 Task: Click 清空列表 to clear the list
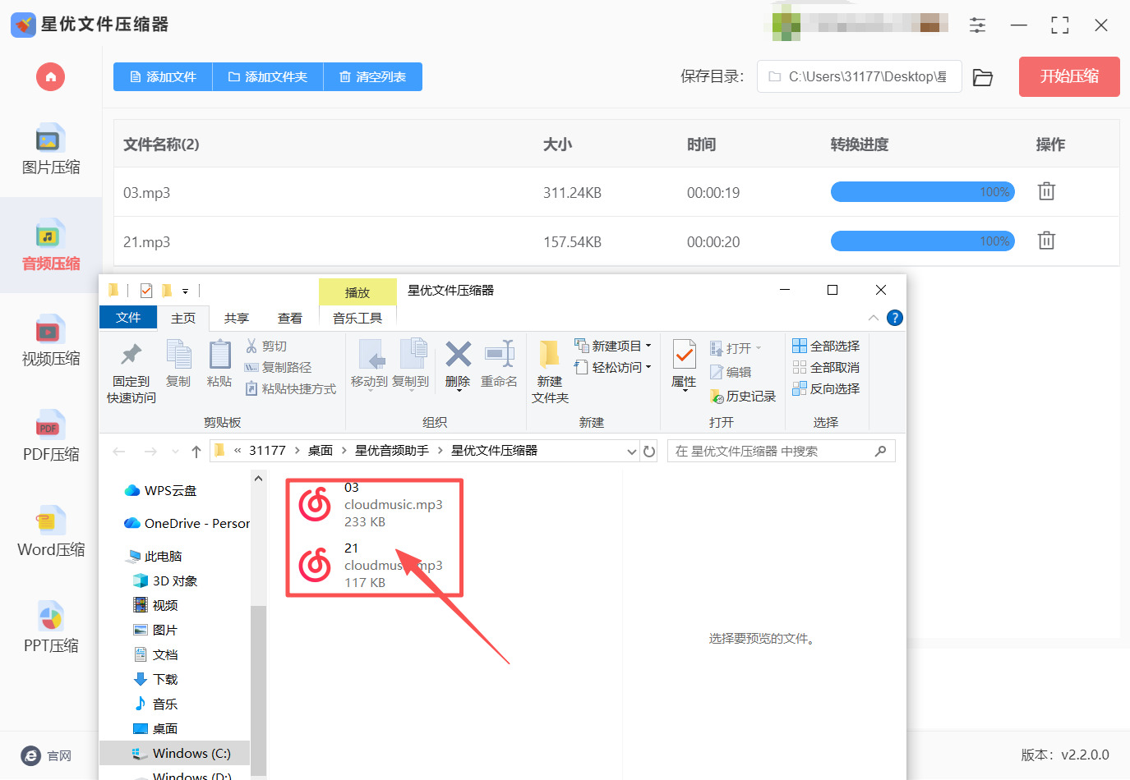coord(373,77)
